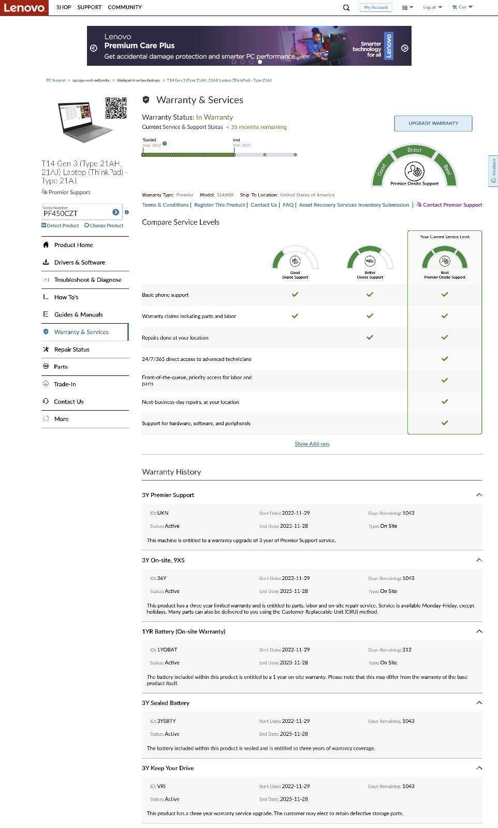The image size is (498, 828).
Task: Open the search magnifier icon
Action: point(346,8)
